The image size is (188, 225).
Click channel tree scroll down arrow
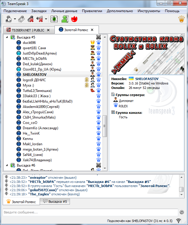[105, 168]
